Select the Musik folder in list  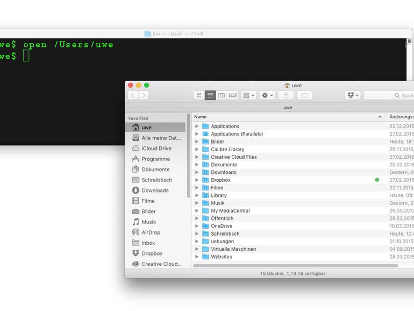[x=303, y=203]
